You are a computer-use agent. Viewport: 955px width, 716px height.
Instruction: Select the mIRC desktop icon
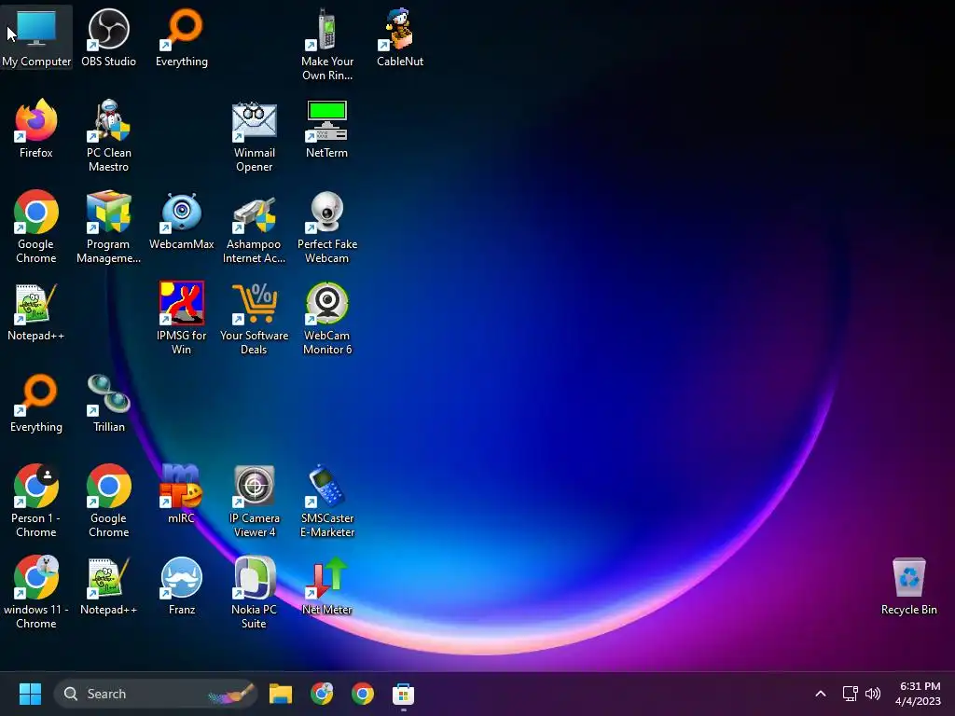coord(182,494)
